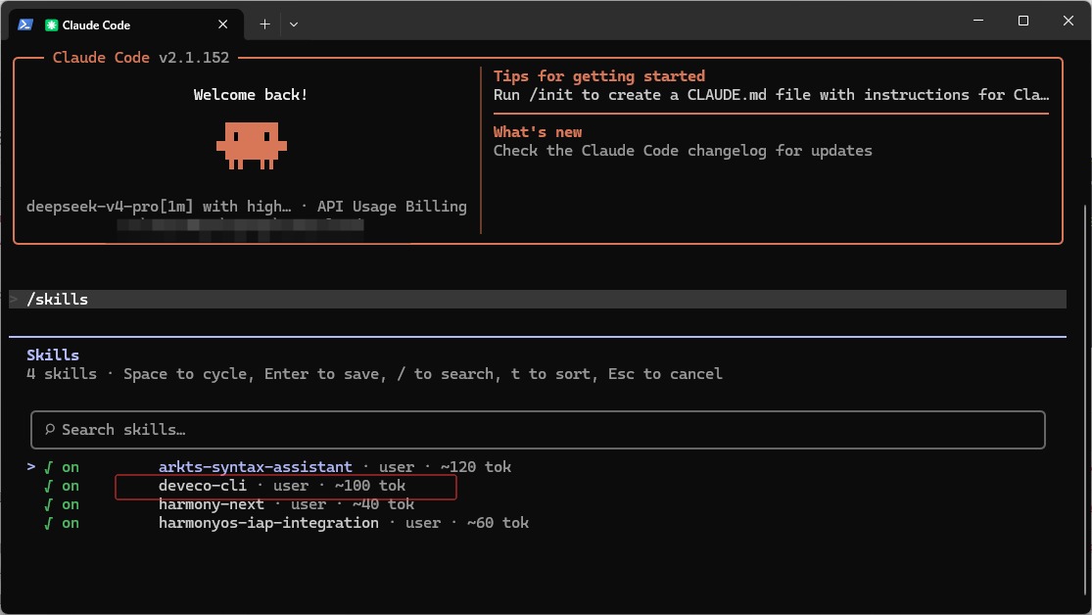Select the deveco-cli skill name

202,486
